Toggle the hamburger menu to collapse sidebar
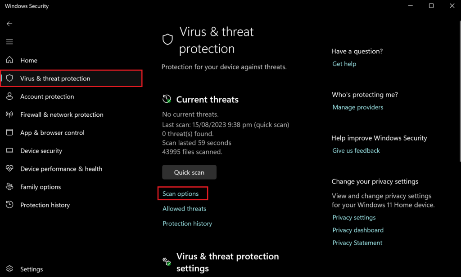Viewport: 461px width, 277px height. pyautogui.click(x=9, y=41)
